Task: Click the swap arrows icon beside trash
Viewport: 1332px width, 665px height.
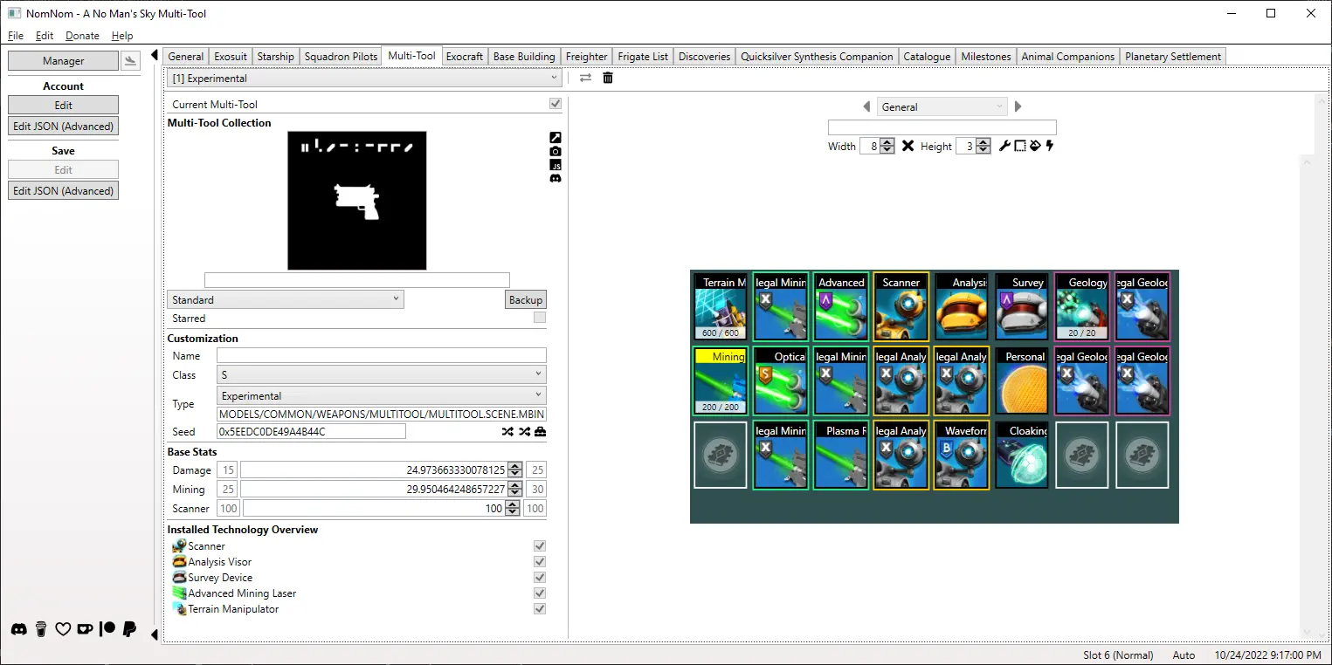Action: 585,78
